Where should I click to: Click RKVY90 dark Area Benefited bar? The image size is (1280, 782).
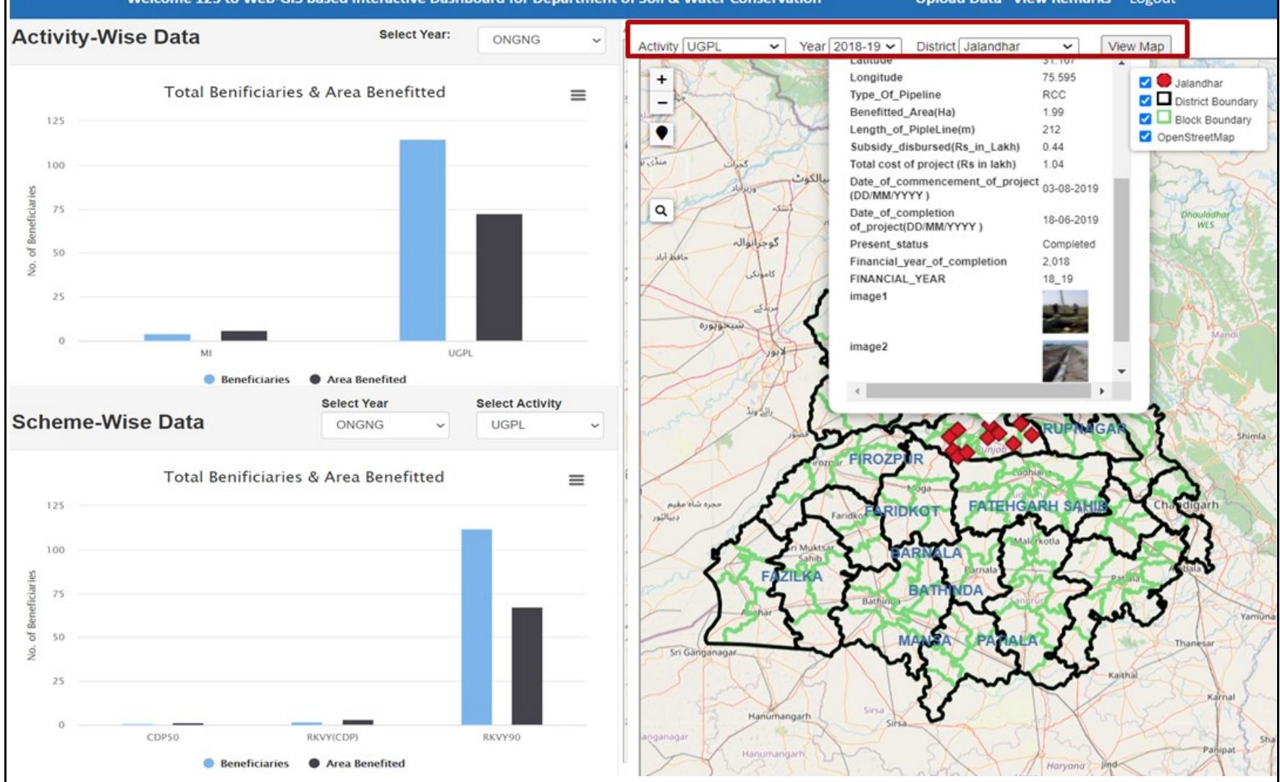point(527,666)
